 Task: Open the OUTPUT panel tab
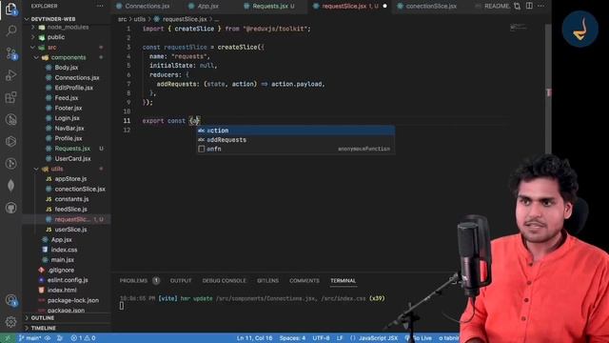pos(181,280)
